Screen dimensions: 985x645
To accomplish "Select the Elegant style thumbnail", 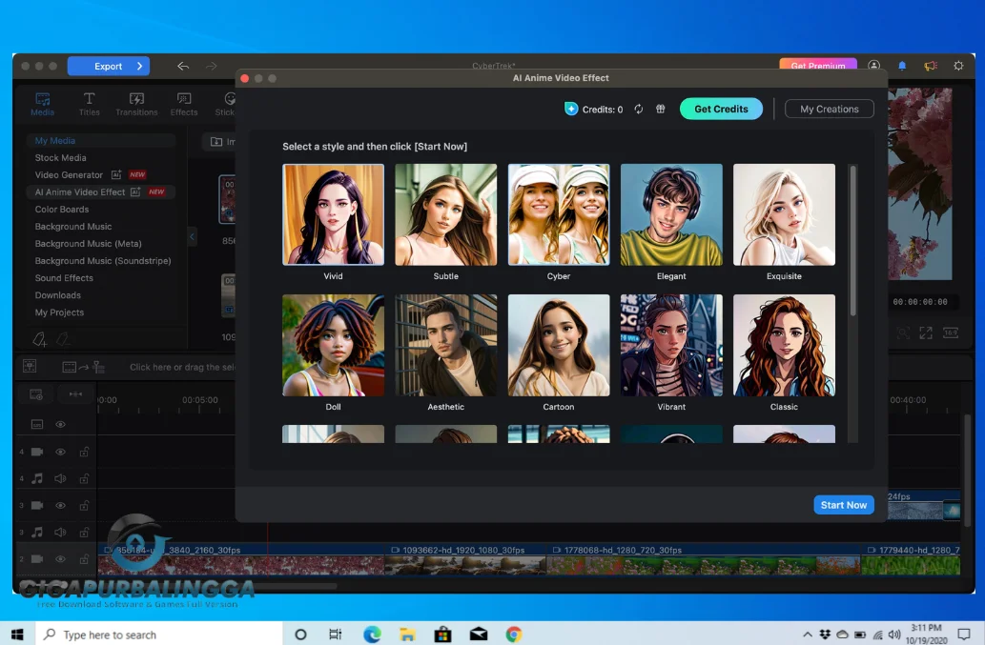I will [671, 214].
